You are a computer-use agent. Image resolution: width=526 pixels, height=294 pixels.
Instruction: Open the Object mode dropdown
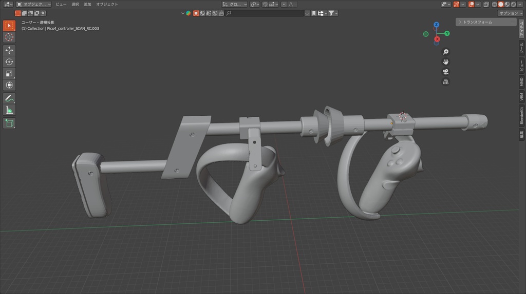click(x=33, y=4)
